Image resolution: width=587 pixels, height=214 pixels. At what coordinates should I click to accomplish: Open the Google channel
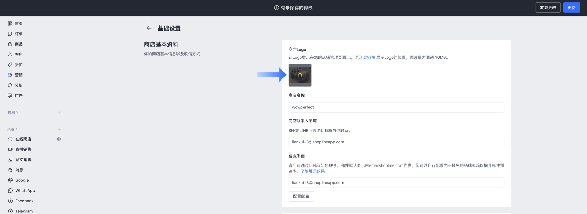click(x=22, y=180)
